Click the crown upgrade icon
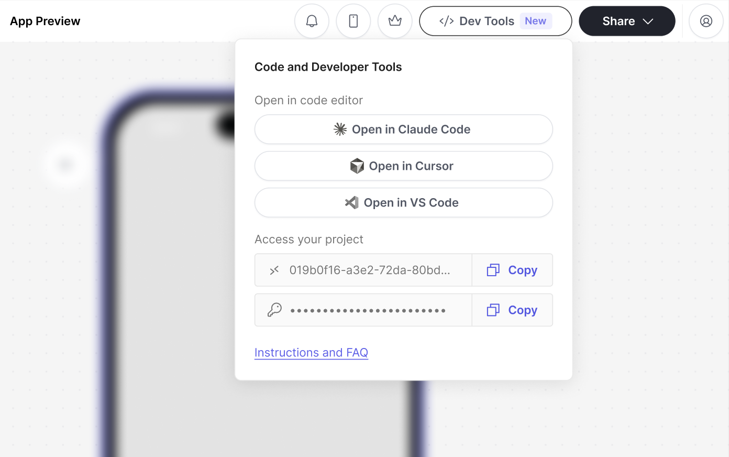This screenshot has width=729, height=457. (394, 21)
